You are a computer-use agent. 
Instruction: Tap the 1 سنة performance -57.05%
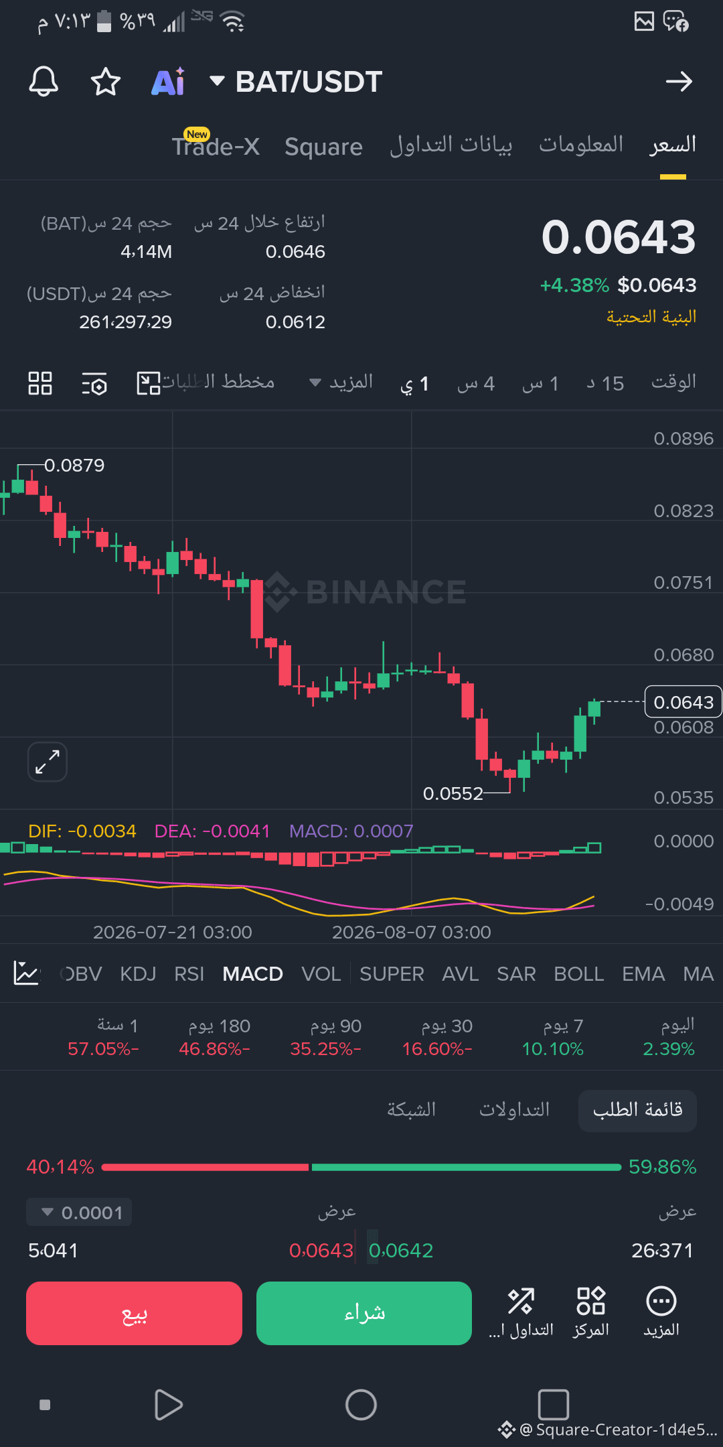104,1037
